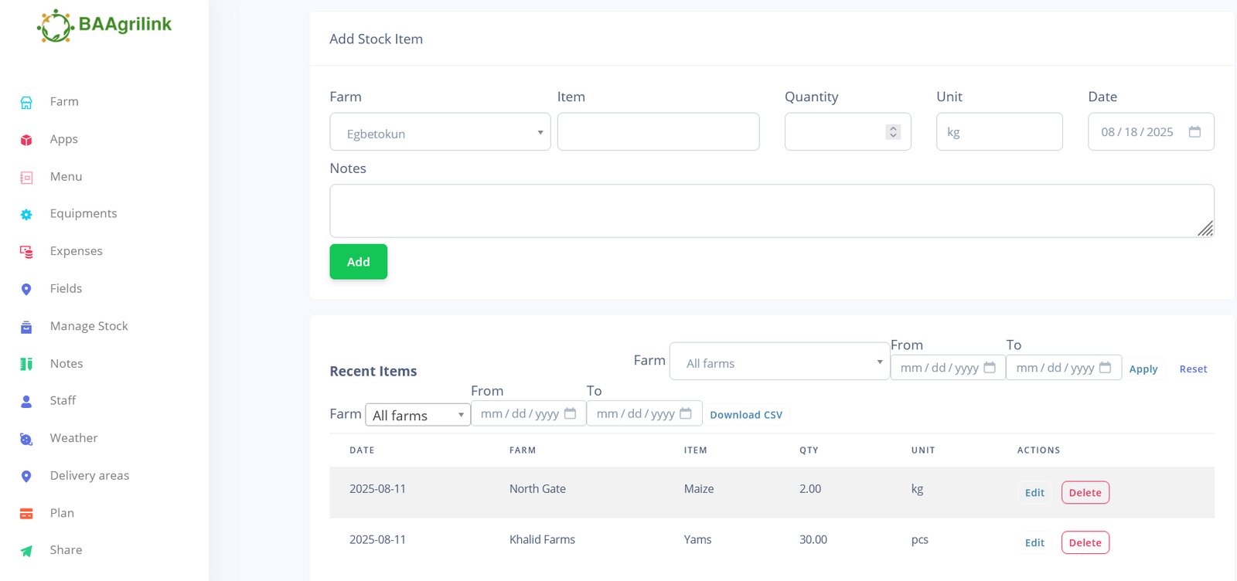Open the Weather icon in sidebar

point(26,439)
